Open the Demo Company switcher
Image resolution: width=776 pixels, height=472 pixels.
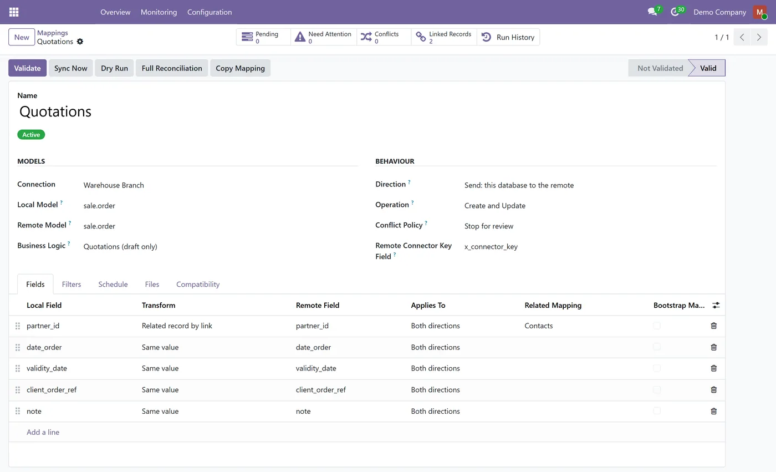click(x=719, y=12)
